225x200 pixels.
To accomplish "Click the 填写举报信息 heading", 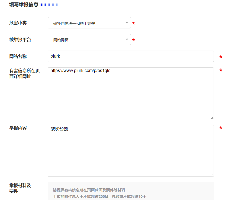I will [x=24, y=5].
